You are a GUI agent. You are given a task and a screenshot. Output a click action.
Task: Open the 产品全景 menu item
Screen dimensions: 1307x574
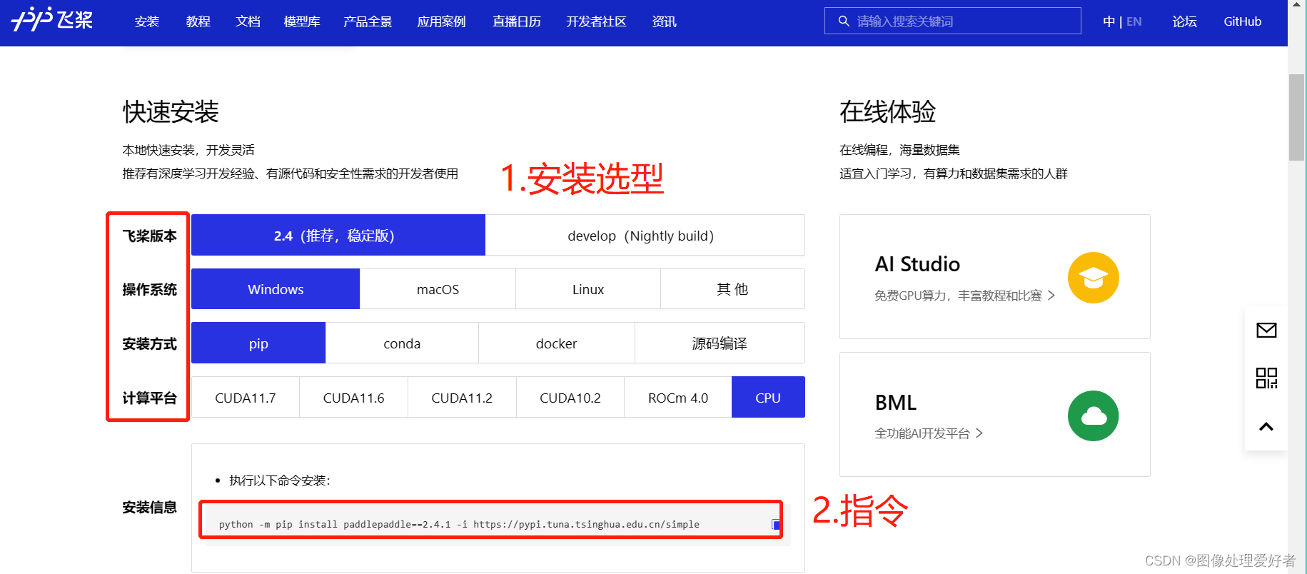[368, 21]
